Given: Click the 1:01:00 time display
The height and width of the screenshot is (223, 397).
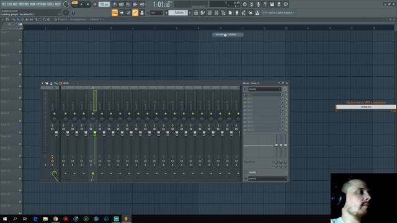Looking at the screenshot, I should pyautogui.click(x=162, y=4).
